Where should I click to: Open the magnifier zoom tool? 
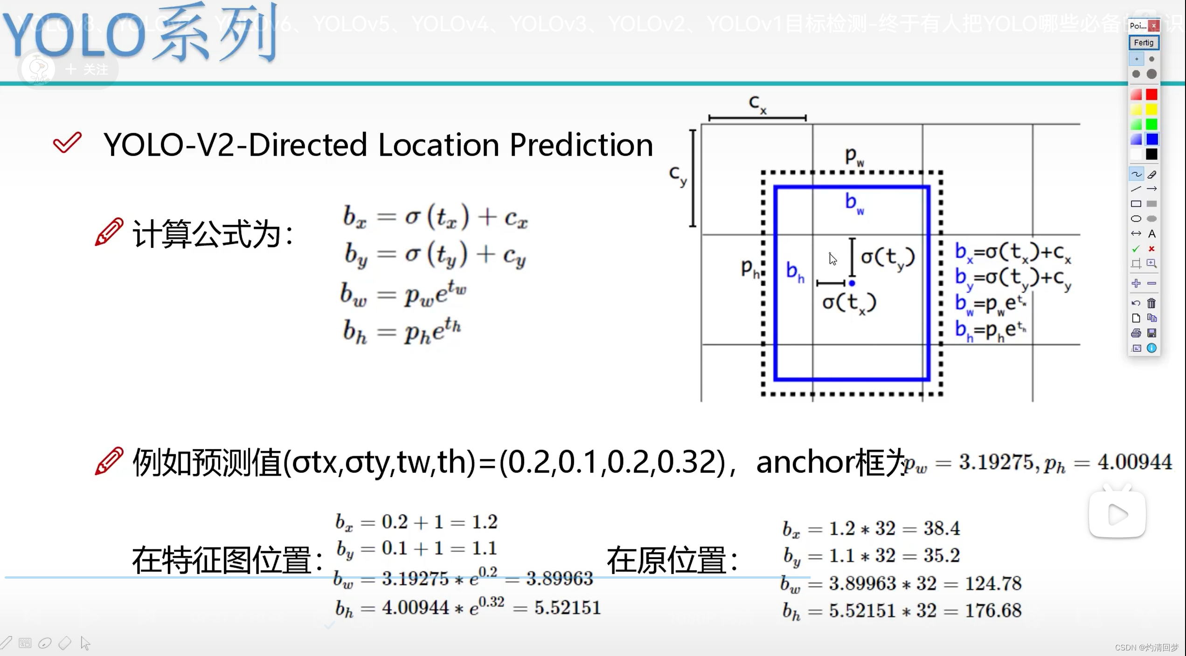[1151, 263]
